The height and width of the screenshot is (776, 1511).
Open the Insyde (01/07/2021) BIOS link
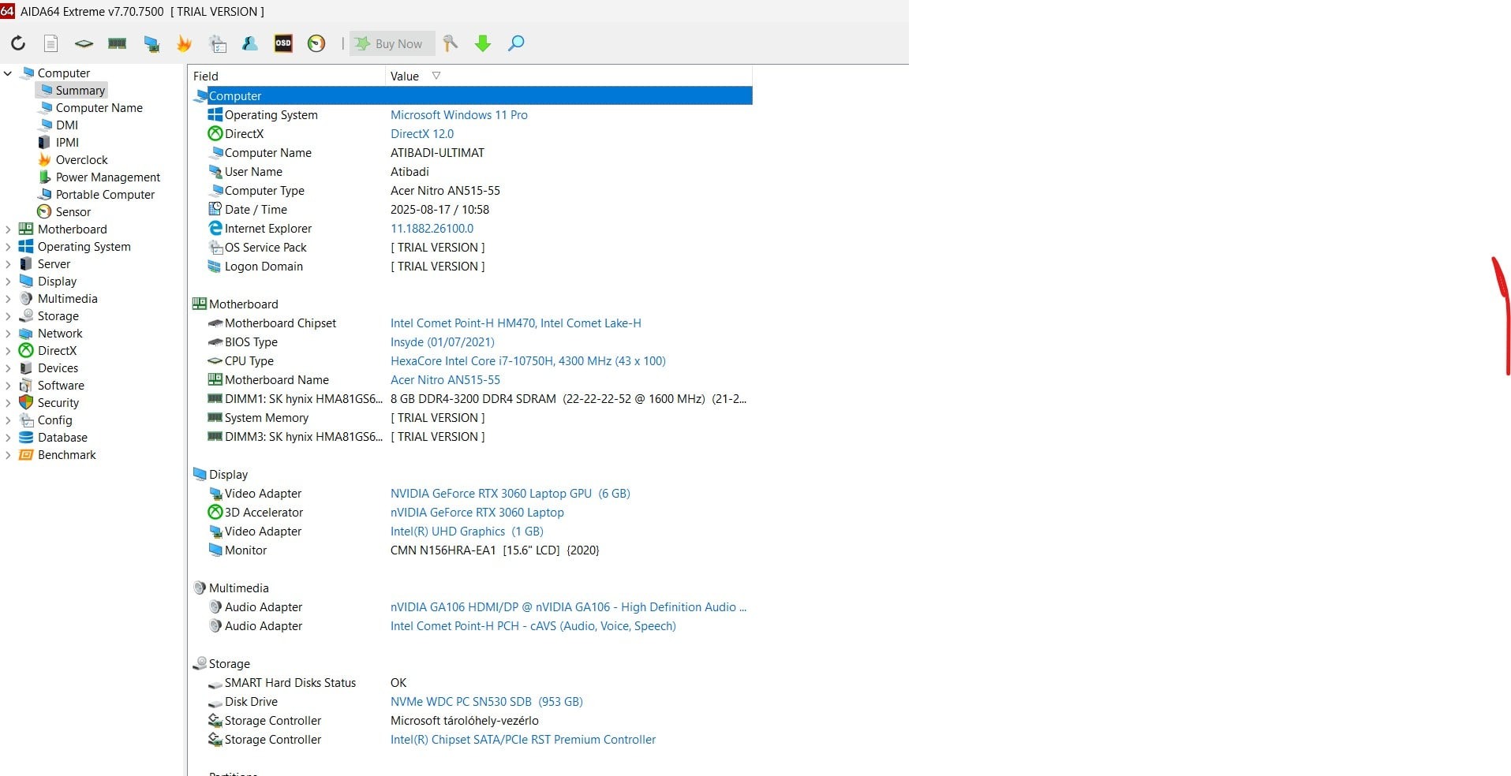point(443,342)
